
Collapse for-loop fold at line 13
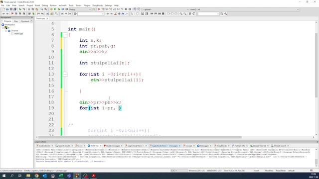(65, 74)
